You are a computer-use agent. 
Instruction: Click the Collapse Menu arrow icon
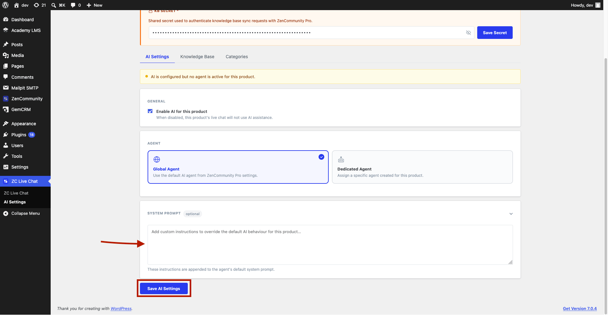pyautogui.click(x=6, y=214)
